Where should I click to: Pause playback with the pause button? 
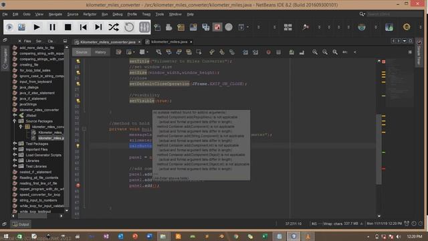coord(52,27)
